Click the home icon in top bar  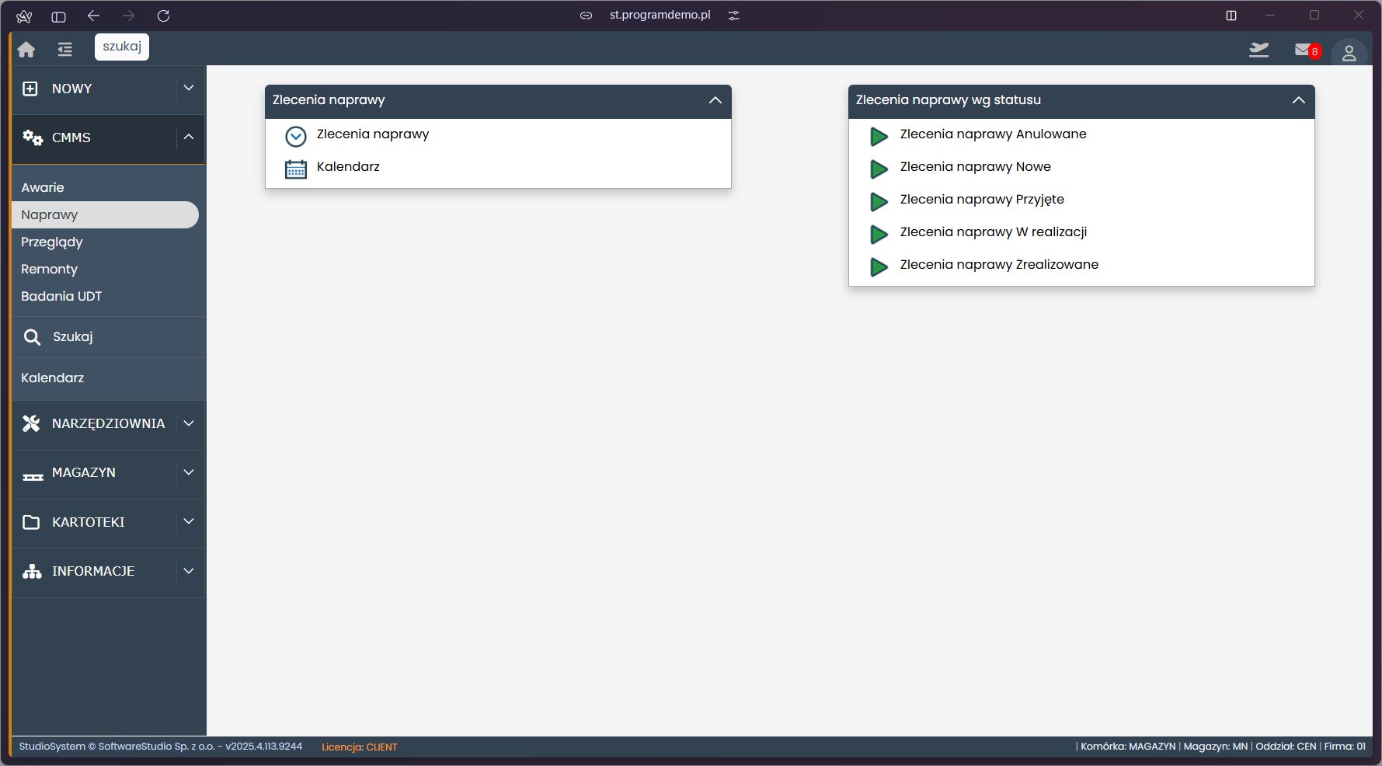[x=26, y=50]
